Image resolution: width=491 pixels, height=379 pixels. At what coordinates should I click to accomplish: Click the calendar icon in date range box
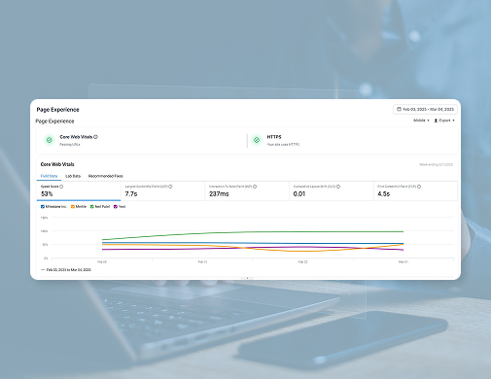pyautogui.click(x=399, y=109)
